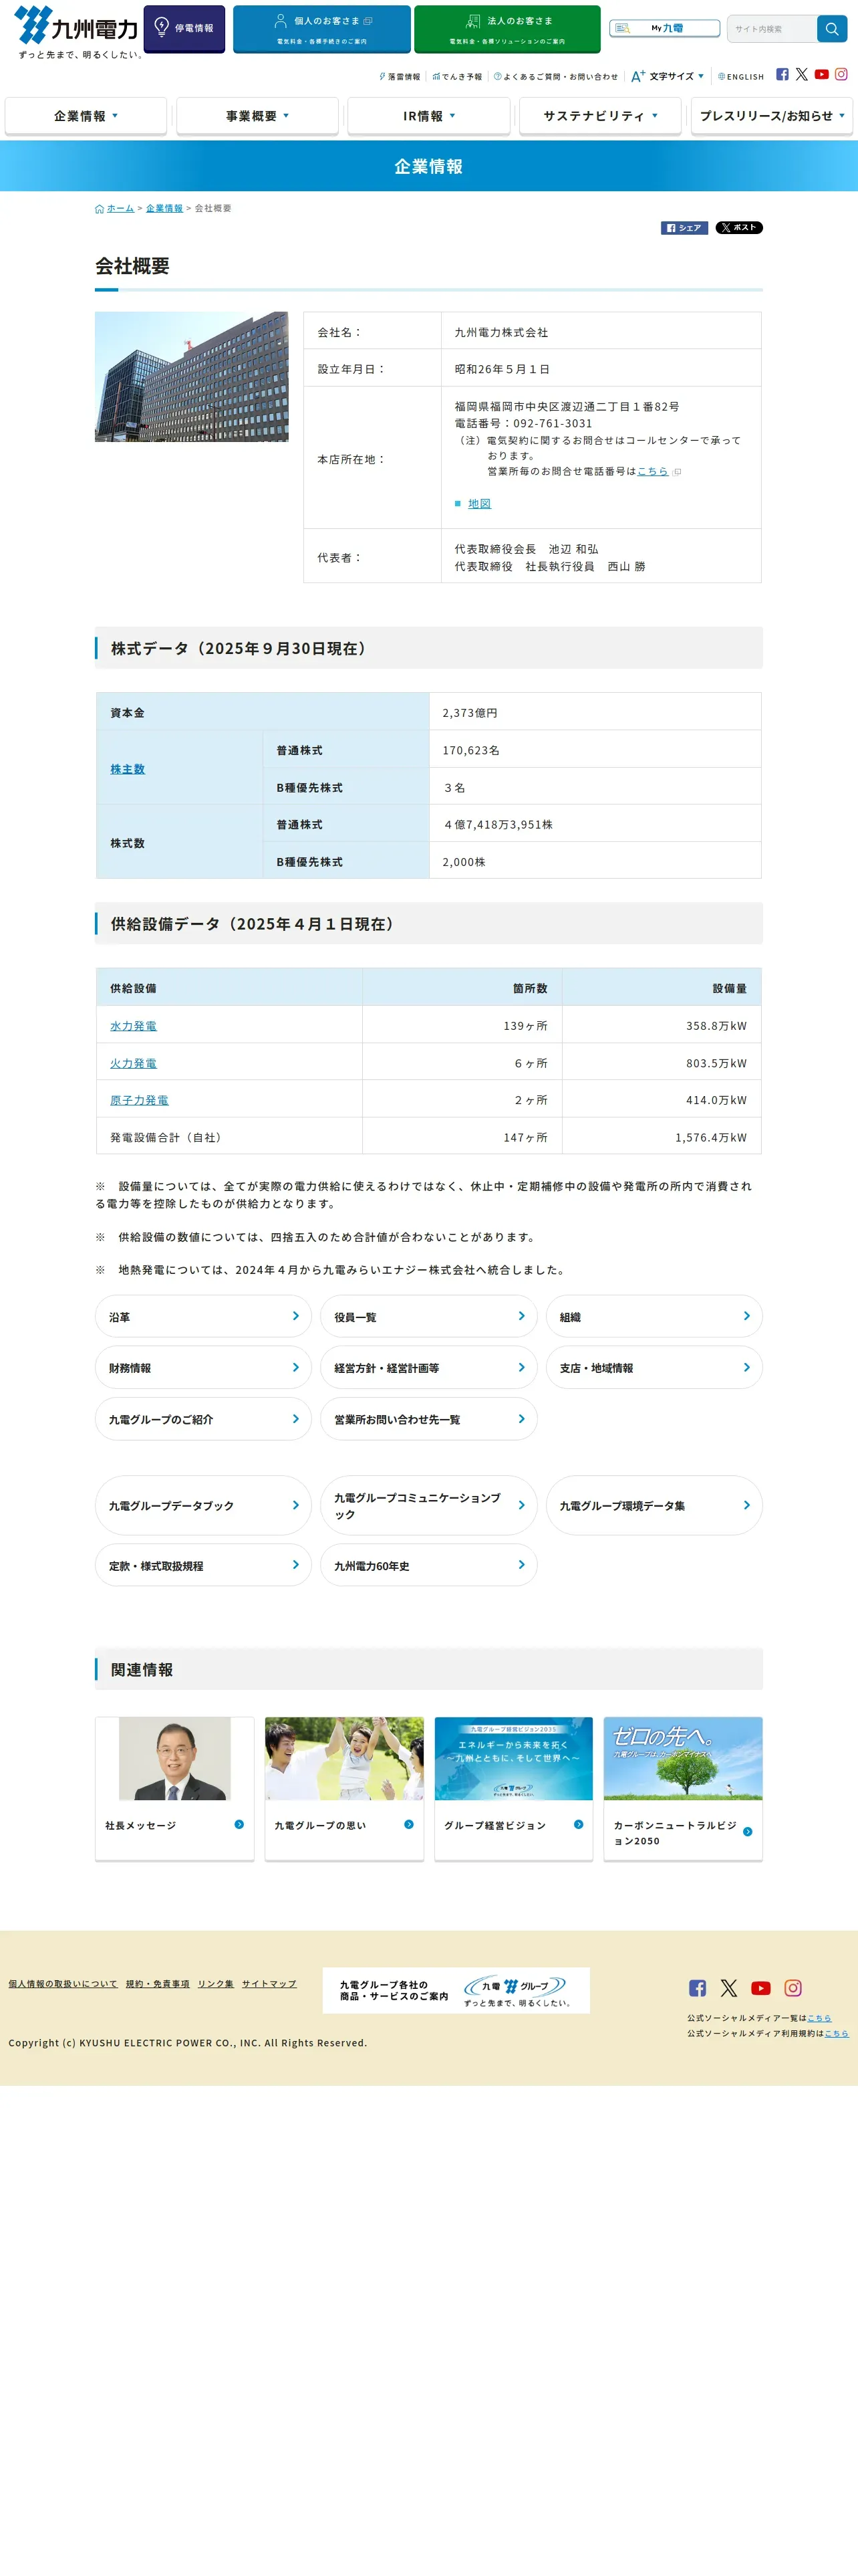This screenshot has height=2576, width=858.
Task: Share page with Facebook シェア button
Action: (684, 228)
